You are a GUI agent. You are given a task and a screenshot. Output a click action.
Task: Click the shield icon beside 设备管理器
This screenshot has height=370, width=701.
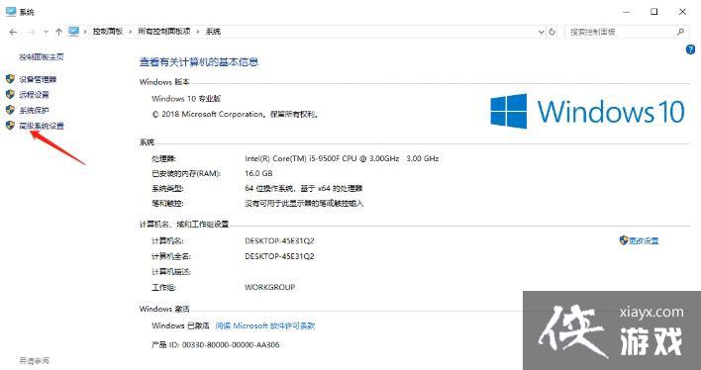[10, 79]
